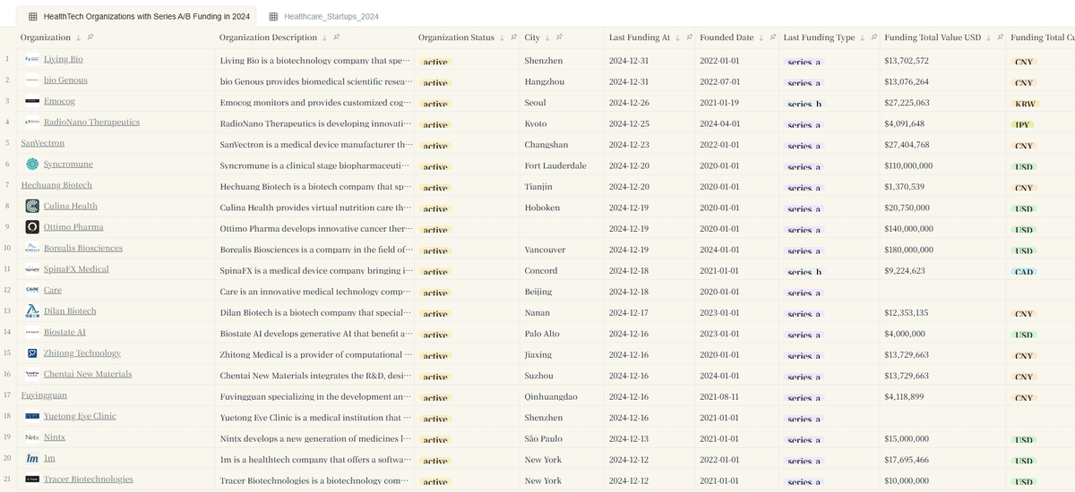Click the Organization Description column header

(269, 38)
